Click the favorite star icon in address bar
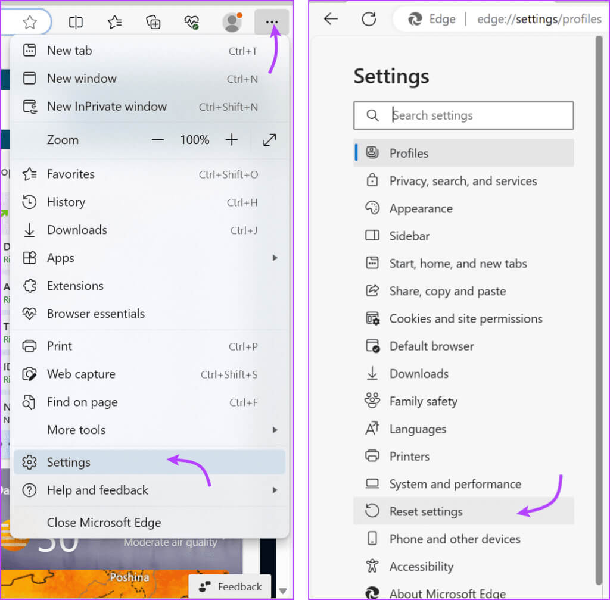The width and height of the screenshot is (610, 600). tap(30, 22)
